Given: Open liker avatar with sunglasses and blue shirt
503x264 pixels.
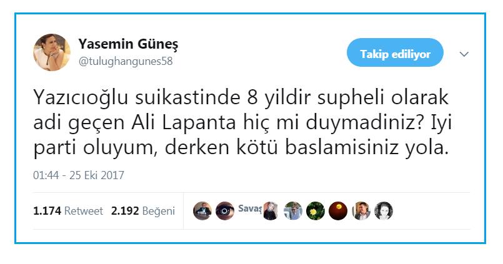Looking at the screenshot, I should point(293,211).
